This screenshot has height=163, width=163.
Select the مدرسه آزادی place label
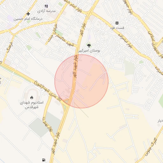tap(46, 11)
